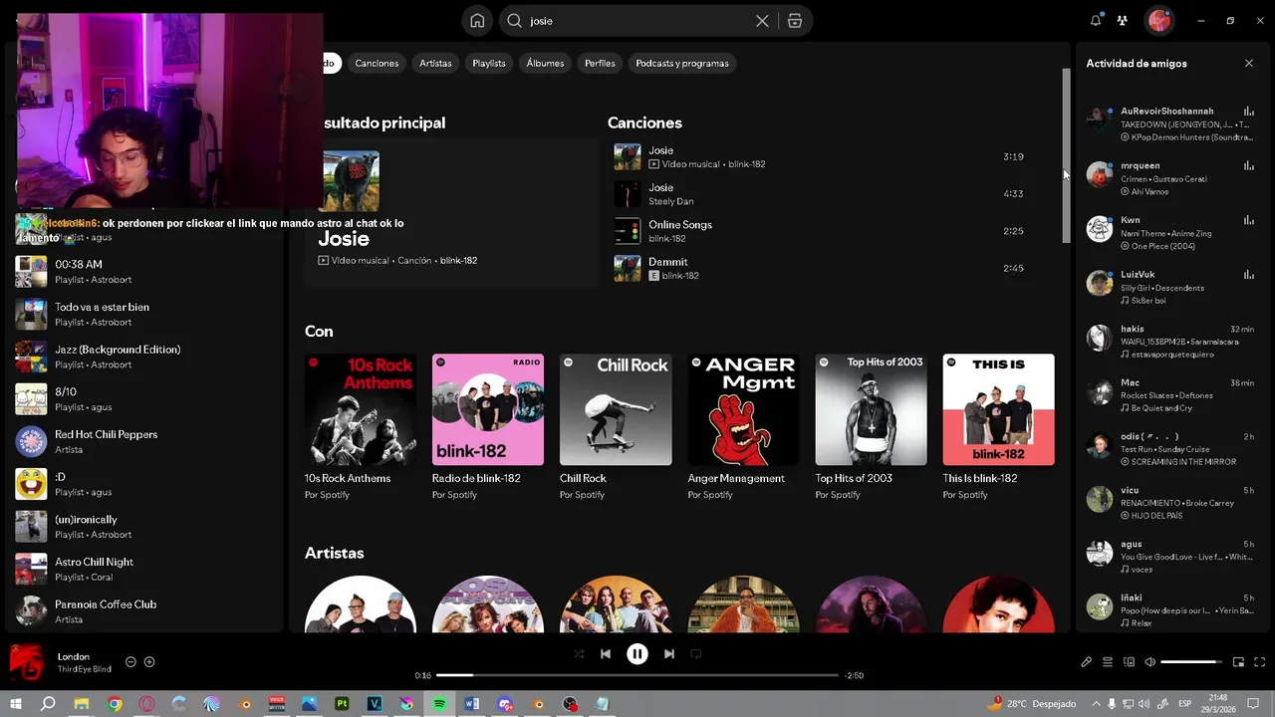This screenshot has height=717, width=1275.
Task: Open the London album art thumbnail
Action: tap(27, 661)
